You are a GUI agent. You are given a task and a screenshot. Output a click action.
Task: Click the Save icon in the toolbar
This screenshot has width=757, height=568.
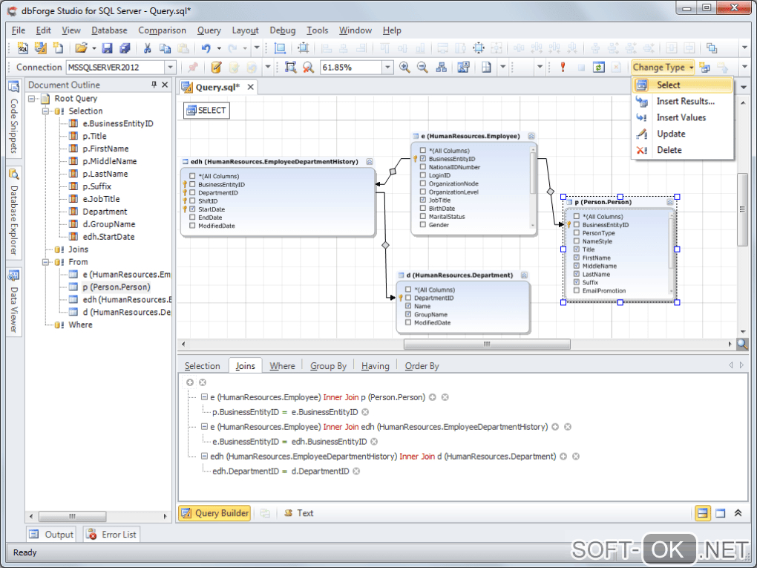(107, 48)
